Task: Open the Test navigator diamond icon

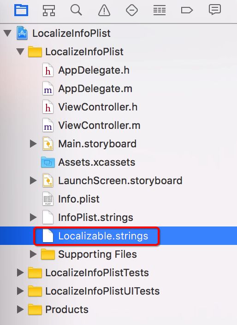Action: [x=132, y=10]
